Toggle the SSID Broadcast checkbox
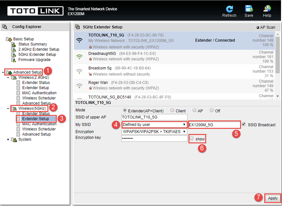 [244, 124]
